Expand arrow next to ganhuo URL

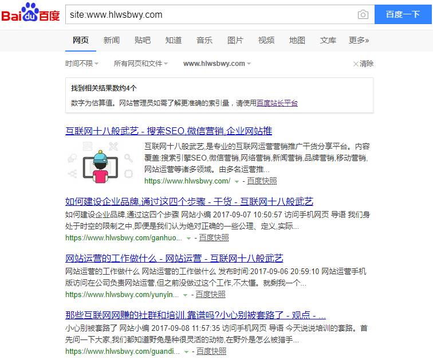coord(188,239)
